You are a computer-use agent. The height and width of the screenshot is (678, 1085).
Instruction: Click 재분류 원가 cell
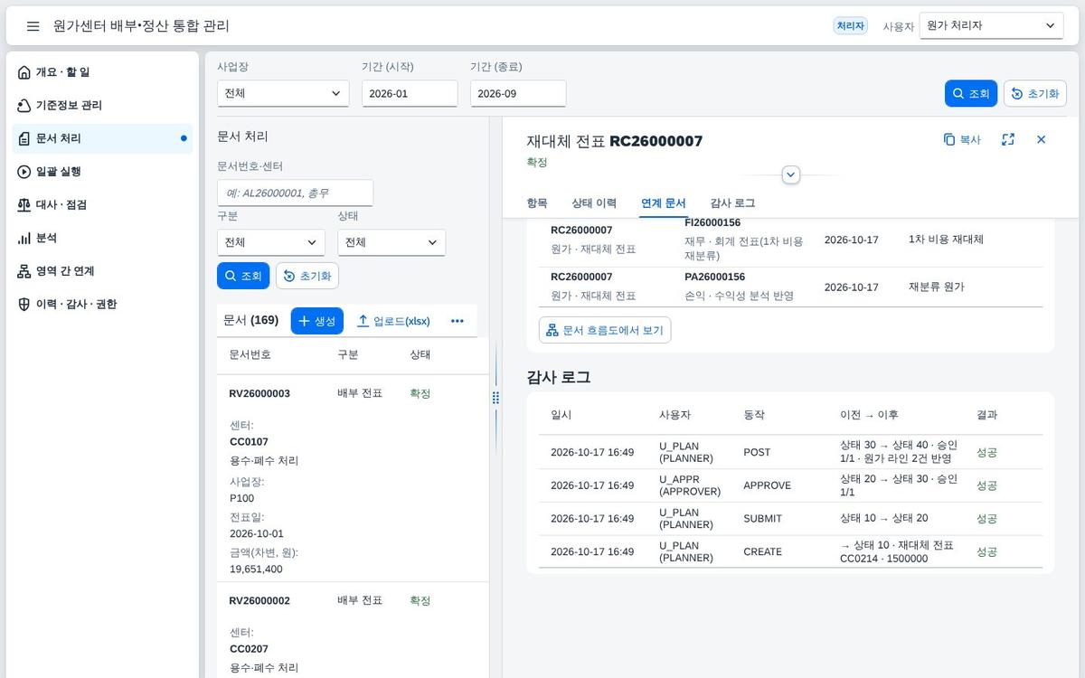pyautogui.click(x=936, y=287)
